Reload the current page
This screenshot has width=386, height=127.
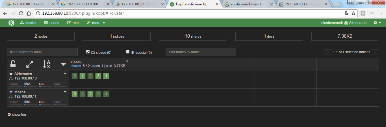(21, 13)
